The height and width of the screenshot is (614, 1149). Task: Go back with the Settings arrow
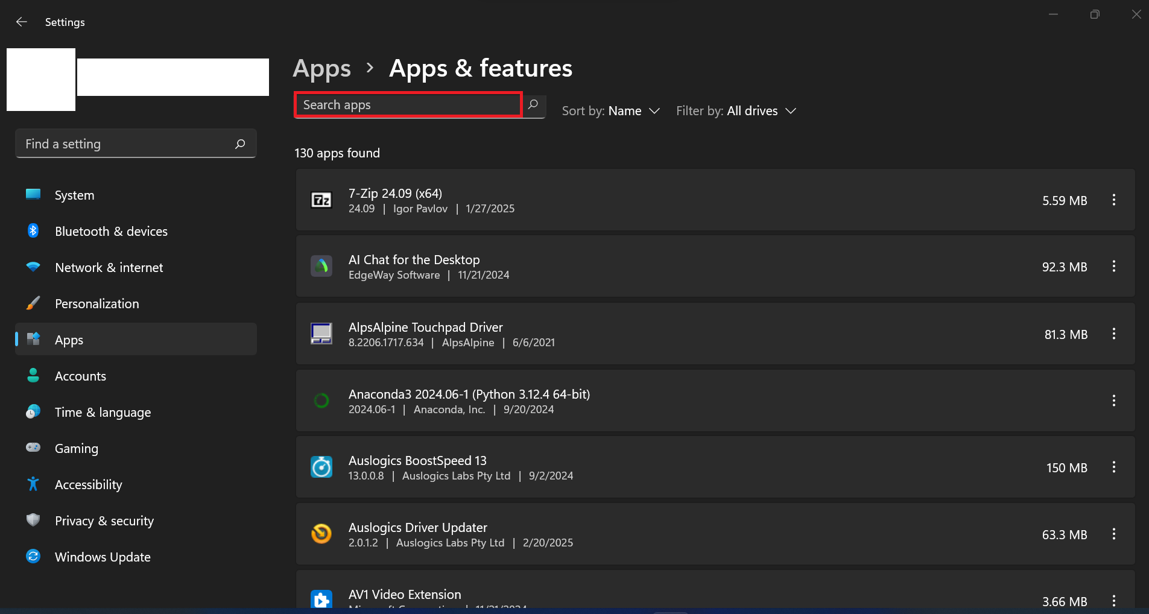tap(22, 22)
